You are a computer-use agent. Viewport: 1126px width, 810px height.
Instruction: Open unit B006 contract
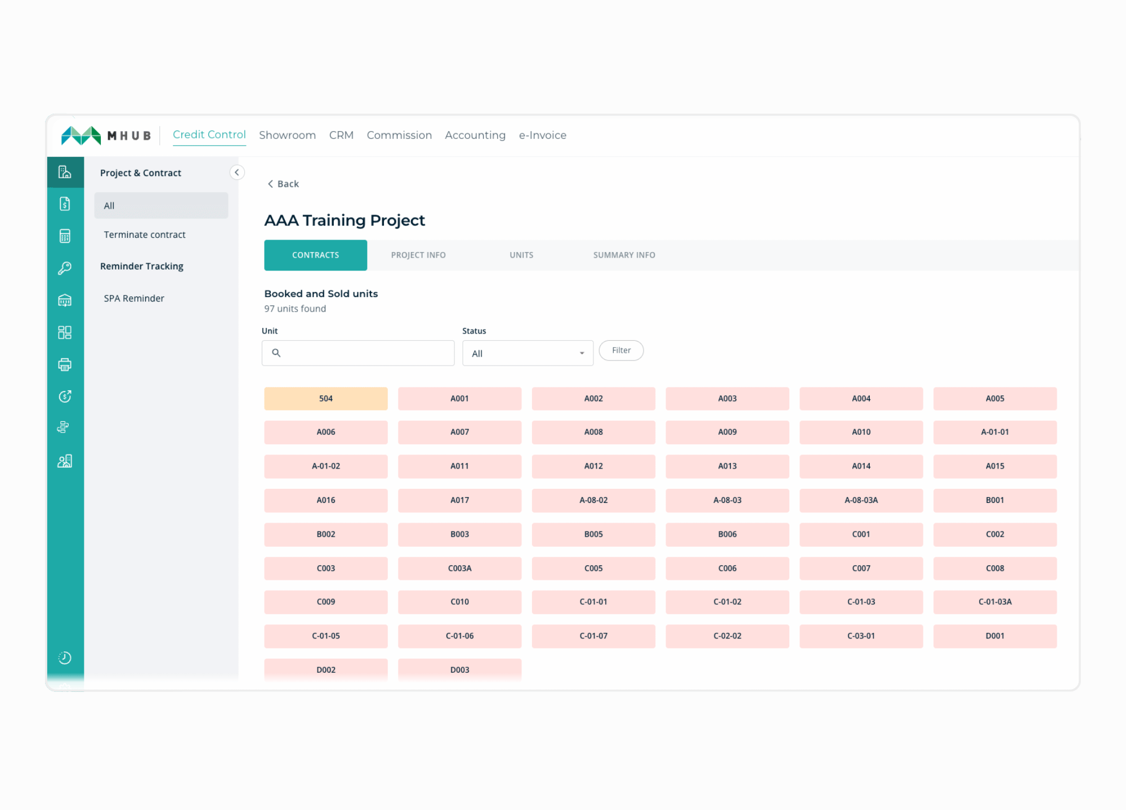point(727,534)
